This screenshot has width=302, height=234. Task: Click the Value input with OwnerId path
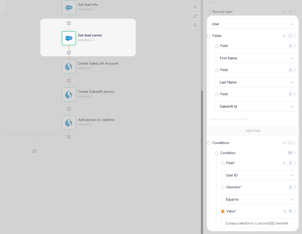tap(259, 223)
